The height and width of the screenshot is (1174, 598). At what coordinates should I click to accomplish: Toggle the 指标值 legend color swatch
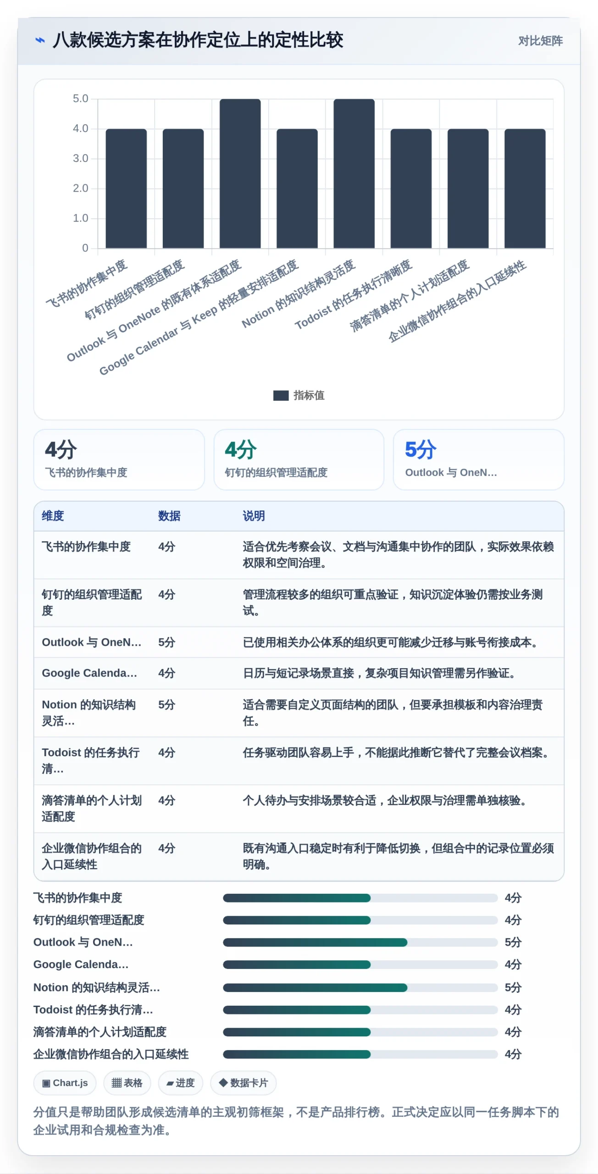pyautogui.click(x=281, y=395)
